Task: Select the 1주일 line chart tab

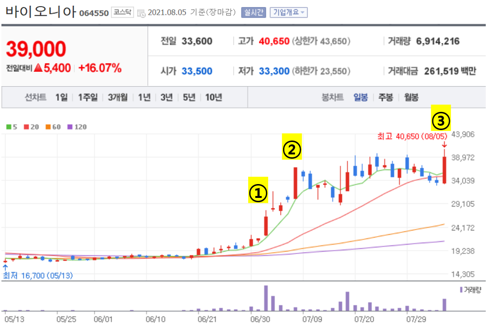Action: (x=87, y=98)
